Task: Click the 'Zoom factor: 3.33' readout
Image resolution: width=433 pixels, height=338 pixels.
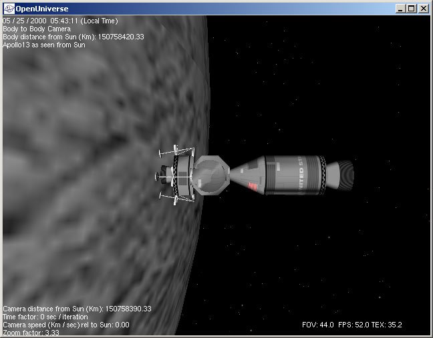Action: tap(31, 333)
